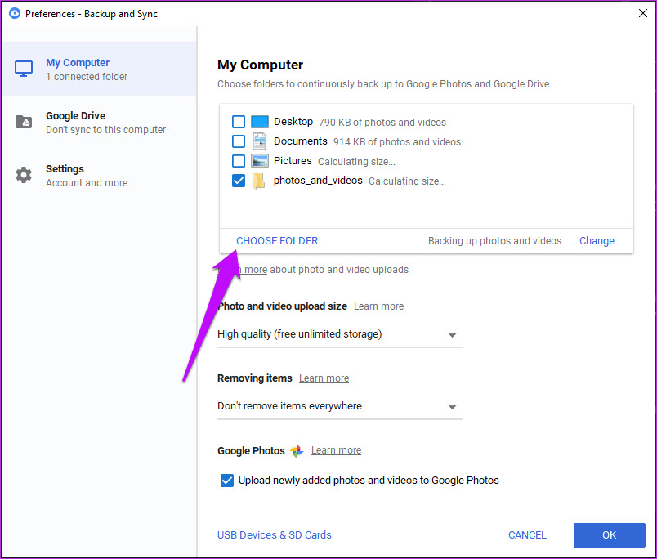Open the Settings Account and more section
Viewport: 657px width, 559px height.
coord(99,176)
